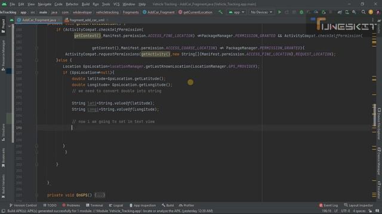Click the 'Fragments' breadcrumb

(131, 12)
